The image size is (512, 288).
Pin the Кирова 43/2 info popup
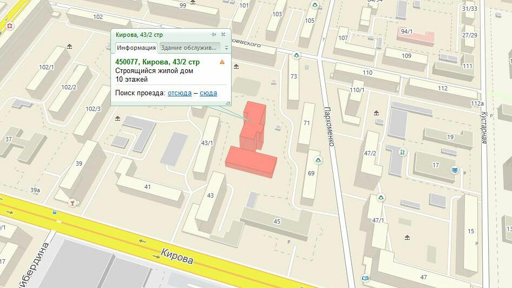[214, 35]
